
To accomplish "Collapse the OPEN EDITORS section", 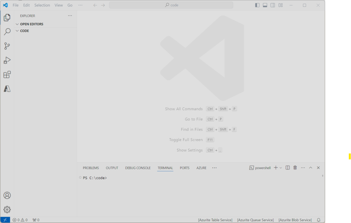I will coord(32,24).
